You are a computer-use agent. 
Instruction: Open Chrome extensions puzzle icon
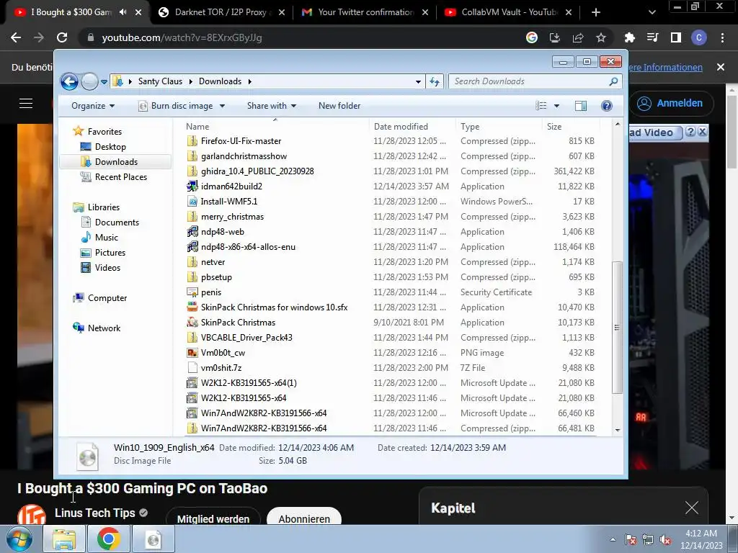click(x=629, y=37)
